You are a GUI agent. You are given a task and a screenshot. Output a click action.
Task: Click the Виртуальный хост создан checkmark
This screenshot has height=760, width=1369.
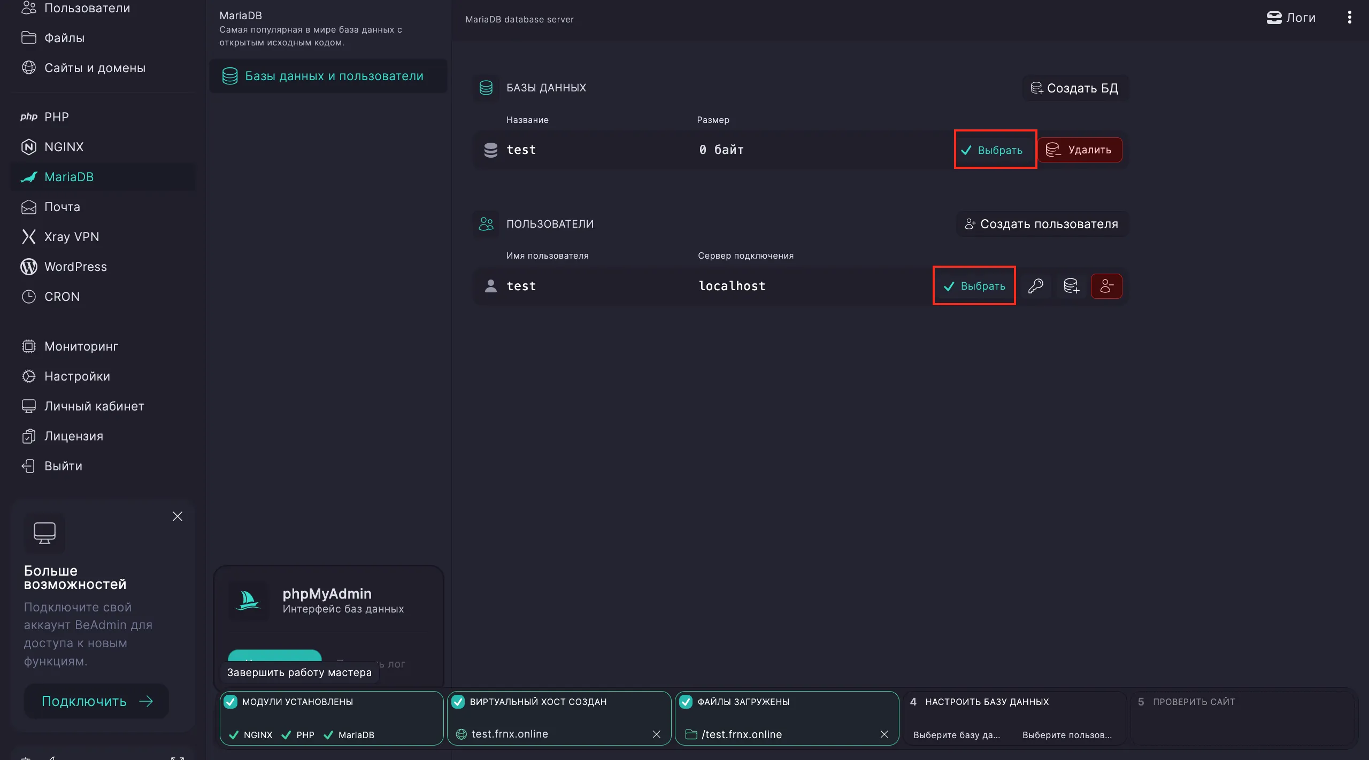(458, 702)
